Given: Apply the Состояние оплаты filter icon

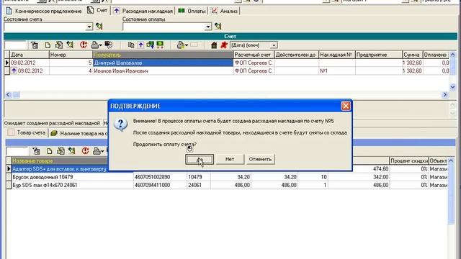Looking at the screenshot, I should 218,26.
